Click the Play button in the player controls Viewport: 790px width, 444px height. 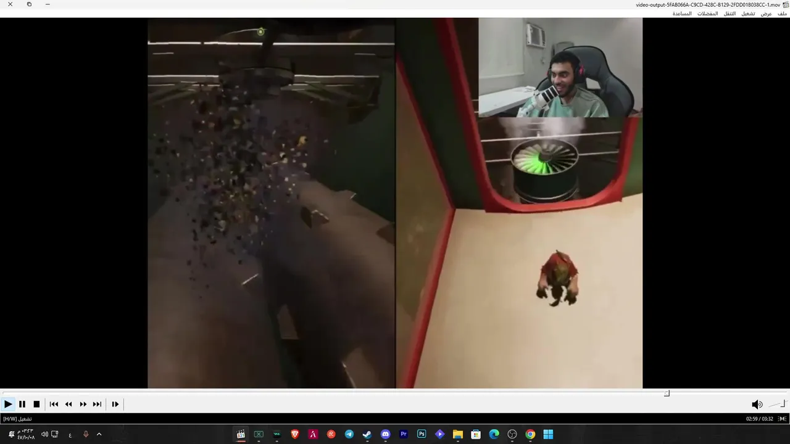pos(8,405)
